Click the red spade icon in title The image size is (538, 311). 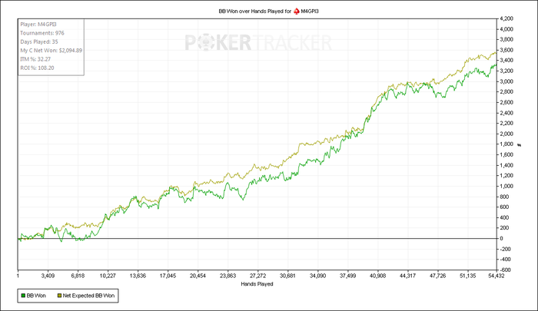pos(297,12)
